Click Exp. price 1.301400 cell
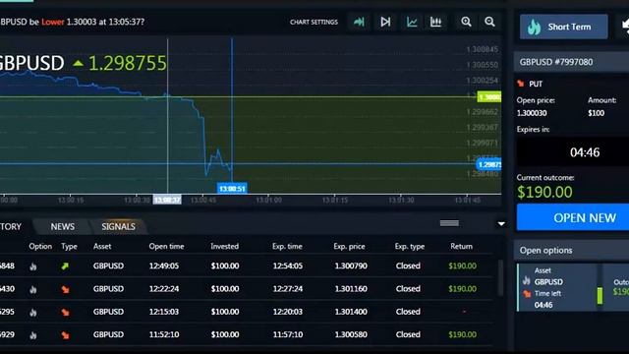This screenshot has width=629, height=354. coord(351,312)
